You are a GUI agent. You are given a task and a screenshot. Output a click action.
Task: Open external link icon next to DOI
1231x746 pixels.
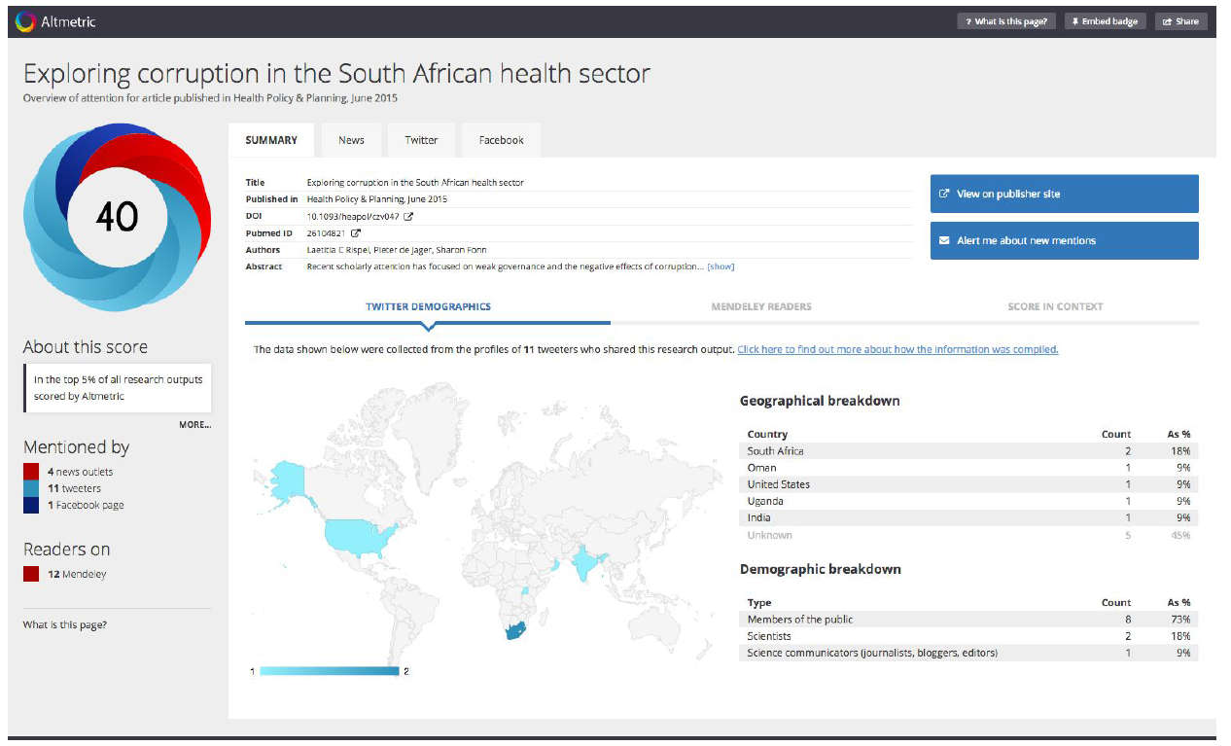pyautogui.click(x=408, y=216)
